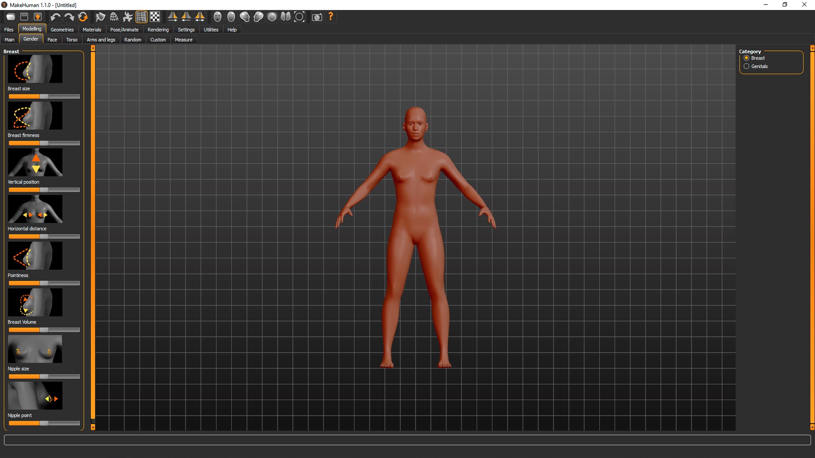Click the Breast firmness slider
This screenshot has width=815, height=458.
click(x=44, y=143)
